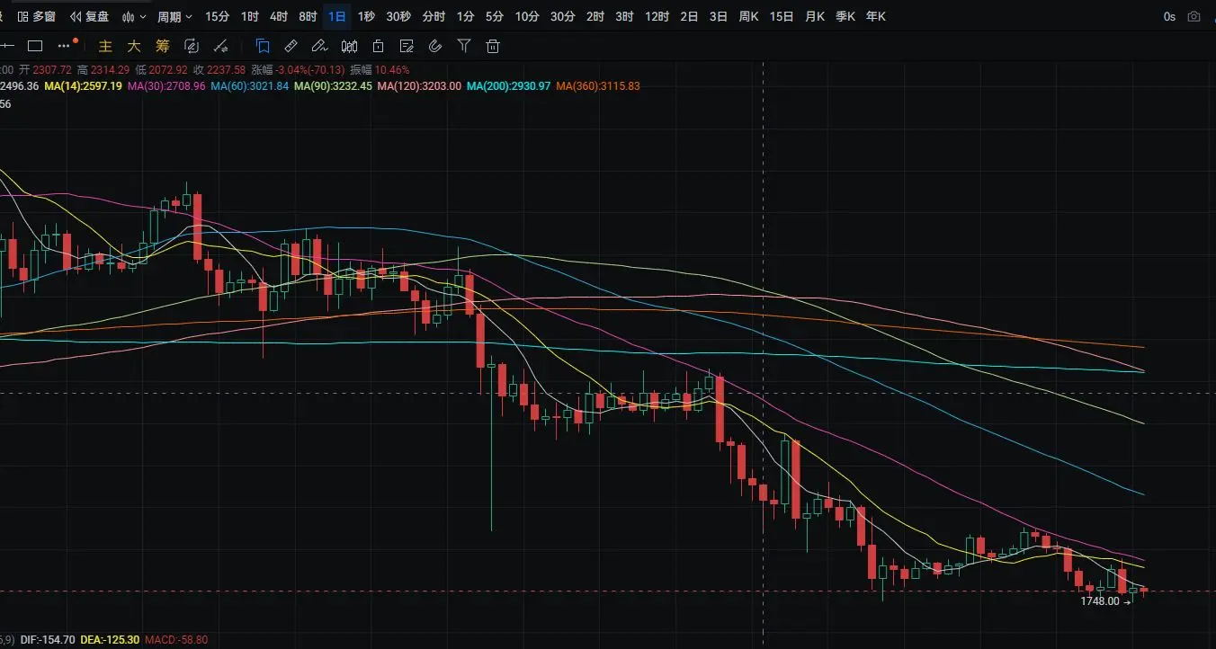The height and width of the screenshot is (649, 1216).
Task: Switch to the 3时 timeframe
Action: point(624,16)
